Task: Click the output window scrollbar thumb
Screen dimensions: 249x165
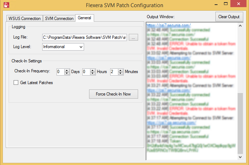Action: tap(240, 123)
